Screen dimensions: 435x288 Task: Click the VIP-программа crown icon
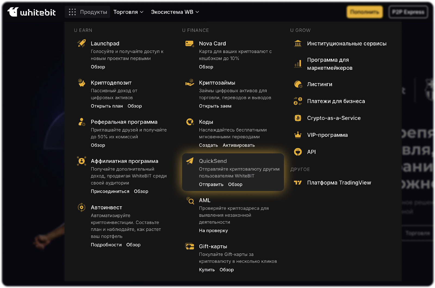click(298, 135)
